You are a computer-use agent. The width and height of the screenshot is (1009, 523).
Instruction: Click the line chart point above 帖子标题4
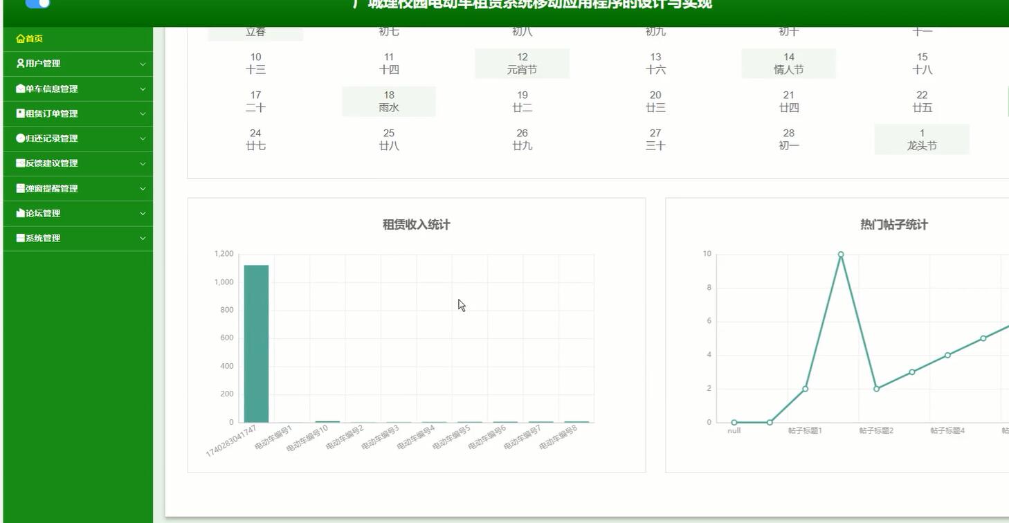pos(947,355)
